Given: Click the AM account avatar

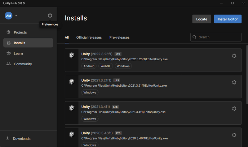Looking at the screenshot, I should click(x=9, y=16).
